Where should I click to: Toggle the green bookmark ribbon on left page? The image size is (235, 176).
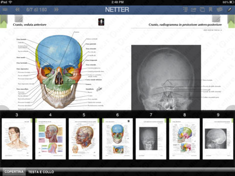3,22
